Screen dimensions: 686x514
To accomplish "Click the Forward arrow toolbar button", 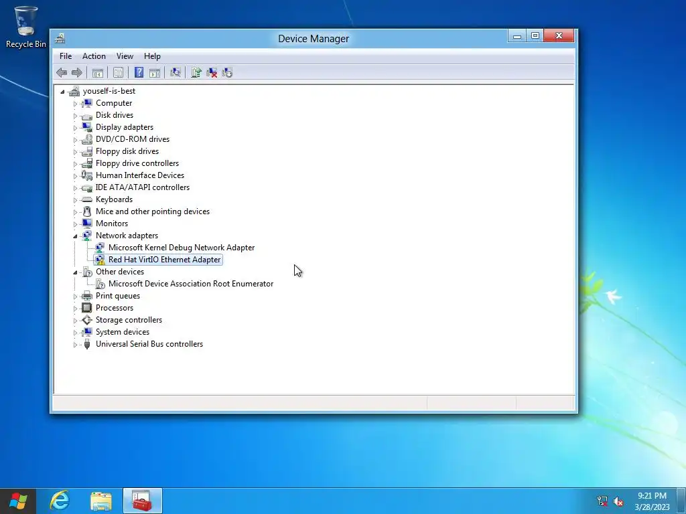I will pos(77,72).
